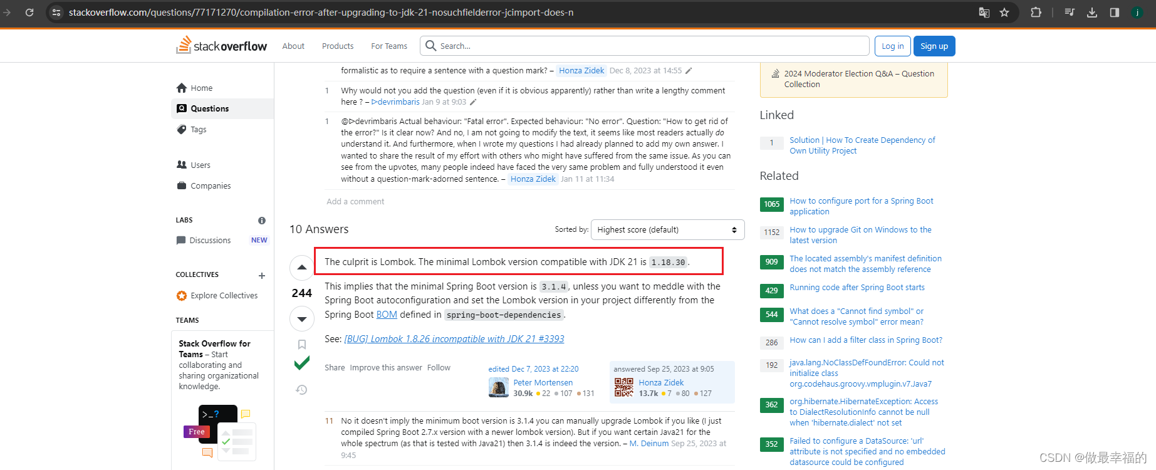Toggle the browser side panel icon
This screenshot has height=470, width=1156.
coord(1115,12)
